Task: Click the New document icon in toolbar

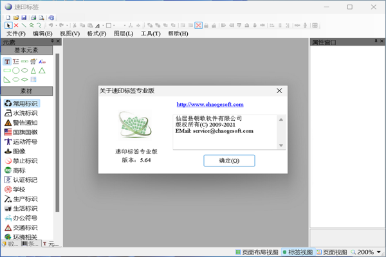Action: coord(8,17)
